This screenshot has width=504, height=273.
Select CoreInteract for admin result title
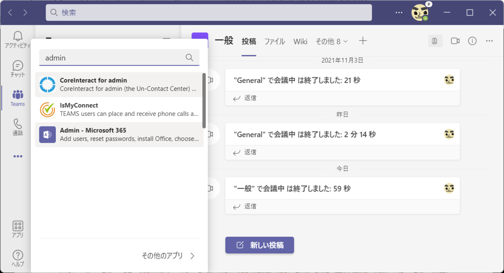pos(93,80)
